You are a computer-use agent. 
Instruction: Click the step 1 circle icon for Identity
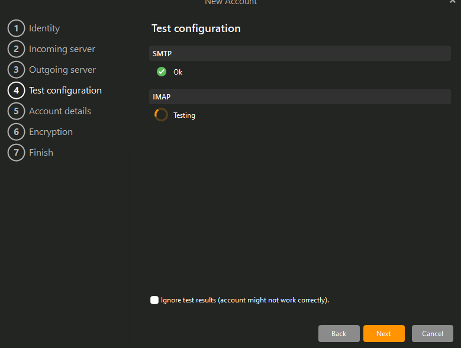tap(16, 28)
